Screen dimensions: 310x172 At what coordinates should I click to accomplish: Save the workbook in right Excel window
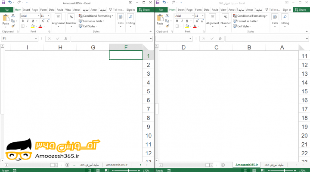coord(158,3)
